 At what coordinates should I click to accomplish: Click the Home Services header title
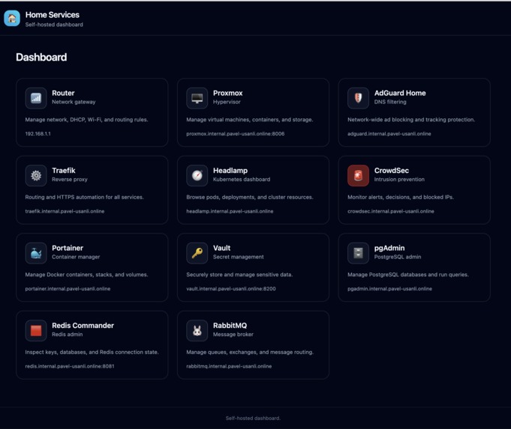point(53,15)
